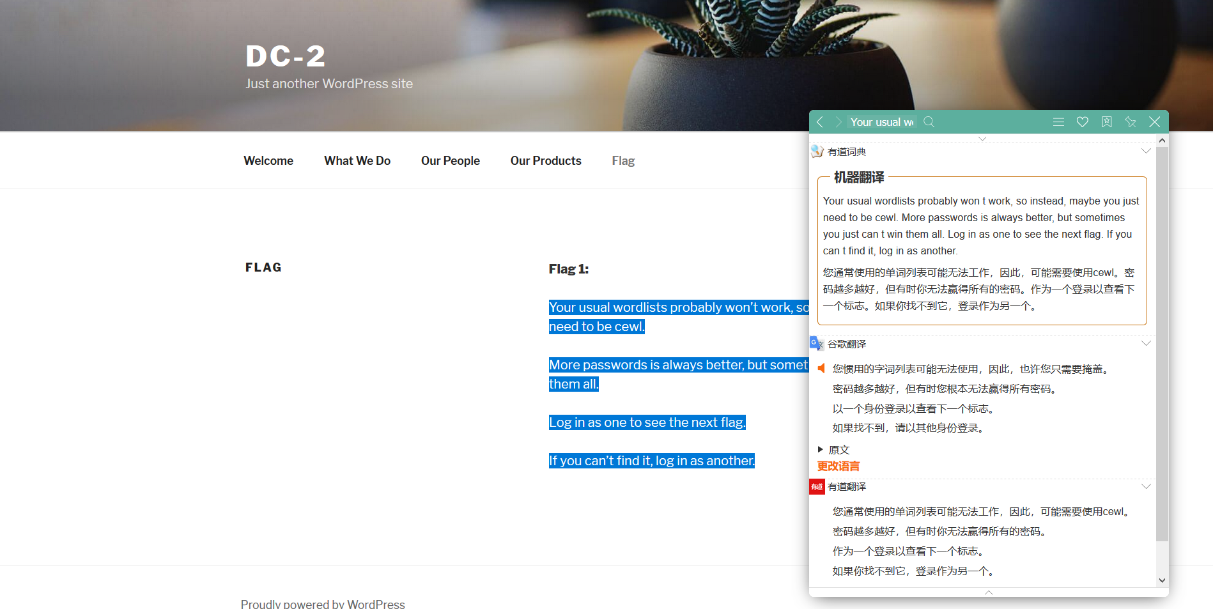The height and width of the screenshot is (609, 1213).
Task: Open the hamburger menu in translation popup
Action: click(x=1058, y=122)
